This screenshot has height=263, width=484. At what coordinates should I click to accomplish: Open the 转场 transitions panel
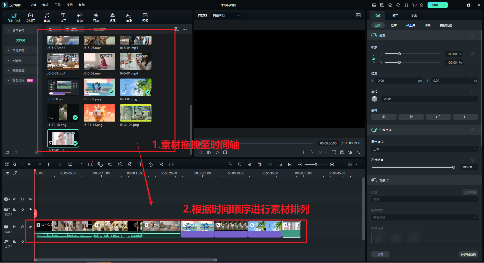click(x=80, y=17)
